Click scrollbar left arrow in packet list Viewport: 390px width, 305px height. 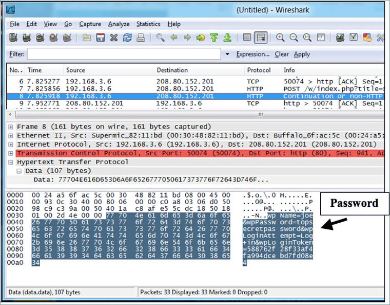[x=10, y=115]
